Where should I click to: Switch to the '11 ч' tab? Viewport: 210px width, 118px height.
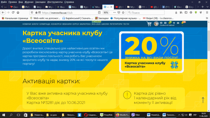143,7
